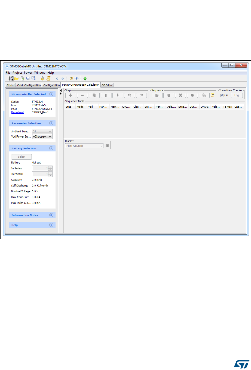The width and height of the screenshot is (251, 370).
Task: Click the Generate Report scroll icon
Action: click(48, 79)
